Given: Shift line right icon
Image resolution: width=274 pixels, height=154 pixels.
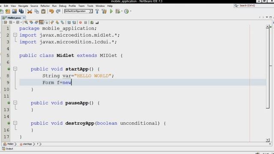Looking at the screenshot, I should tap(74, 22).
